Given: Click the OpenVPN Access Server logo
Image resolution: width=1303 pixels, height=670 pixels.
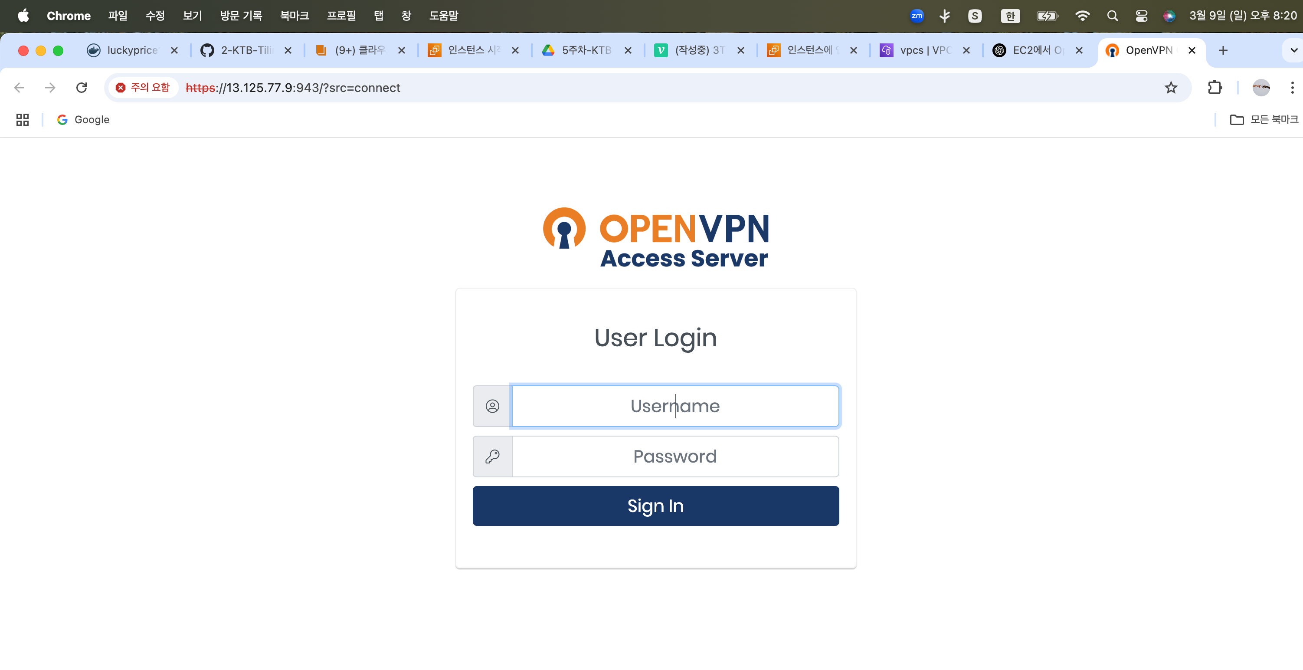Looking at the screenshot, I should [x=655, y=238].
